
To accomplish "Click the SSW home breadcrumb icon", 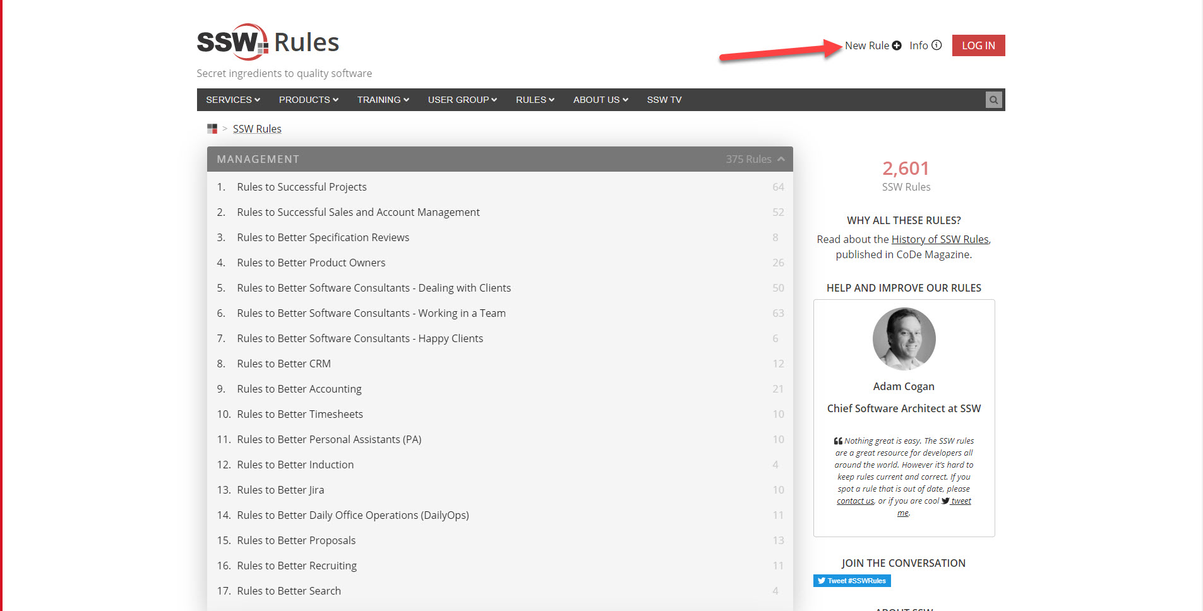I will click(x=212, y=129).
